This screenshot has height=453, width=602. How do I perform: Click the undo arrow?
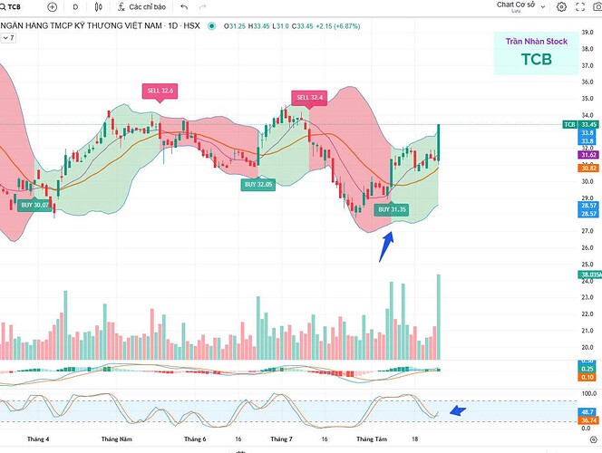(x=184, y=7)
